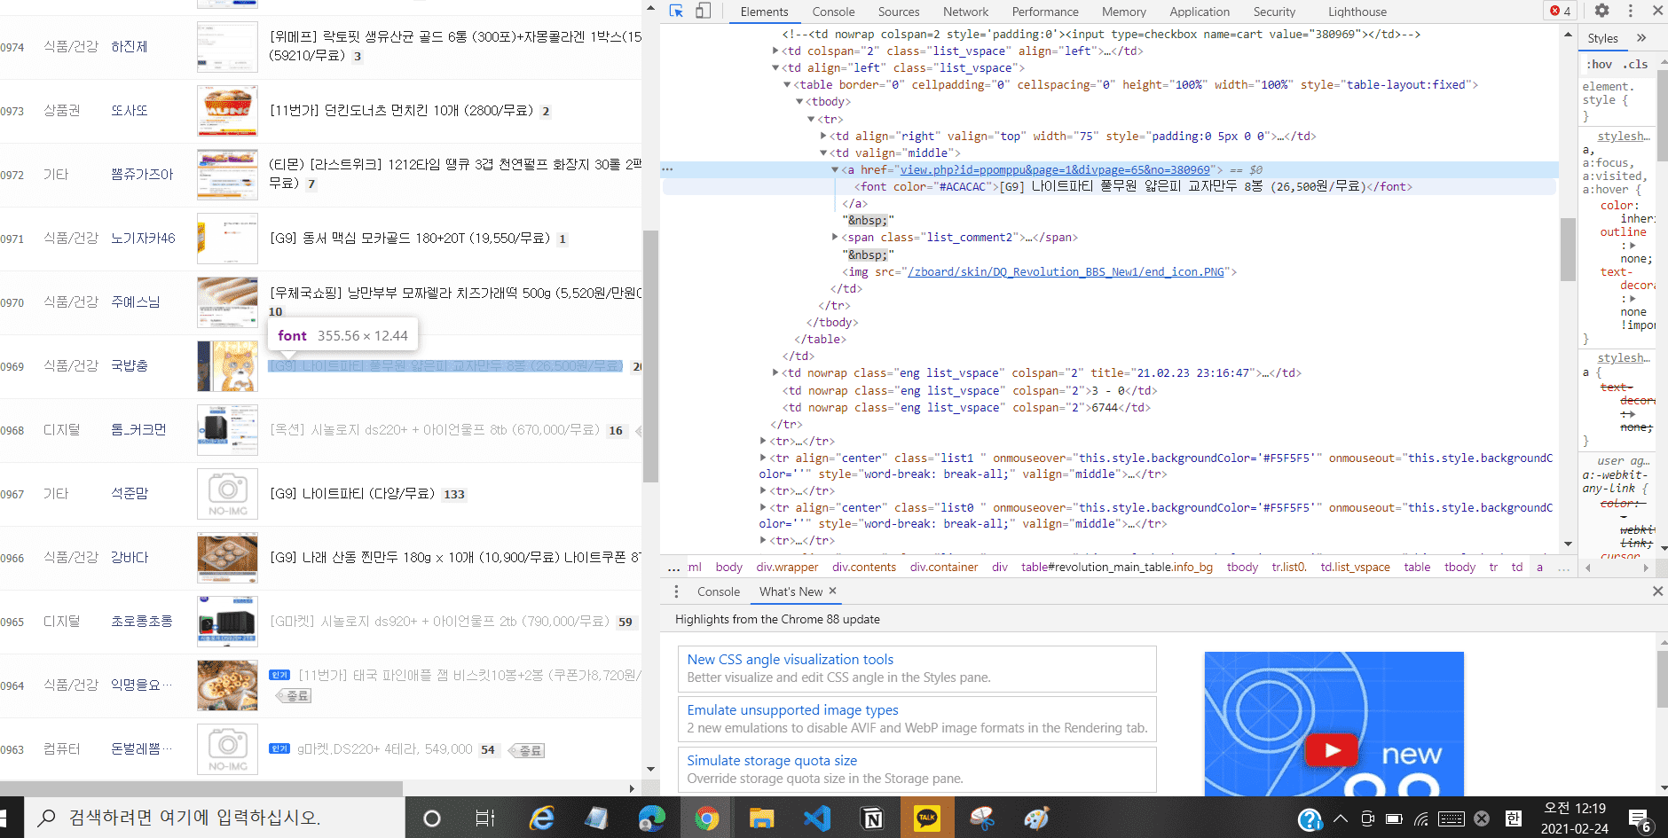This screenshot has width=1668, height=838.
Task: Click the Windows taskbar search box
Action: click(215, 818)
